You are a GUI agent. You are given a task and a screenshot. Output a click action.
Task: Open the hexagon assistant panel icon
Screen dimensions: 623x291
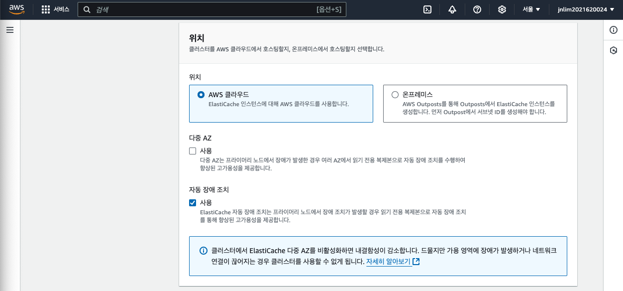[x=614, y=50]
